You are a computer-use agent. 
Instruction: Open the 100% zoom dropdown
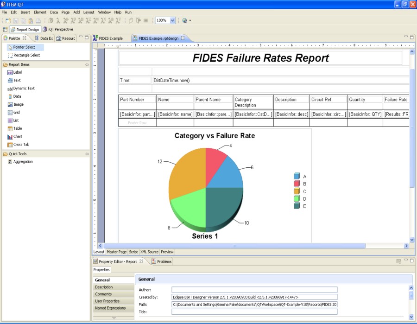coord(173,20)
